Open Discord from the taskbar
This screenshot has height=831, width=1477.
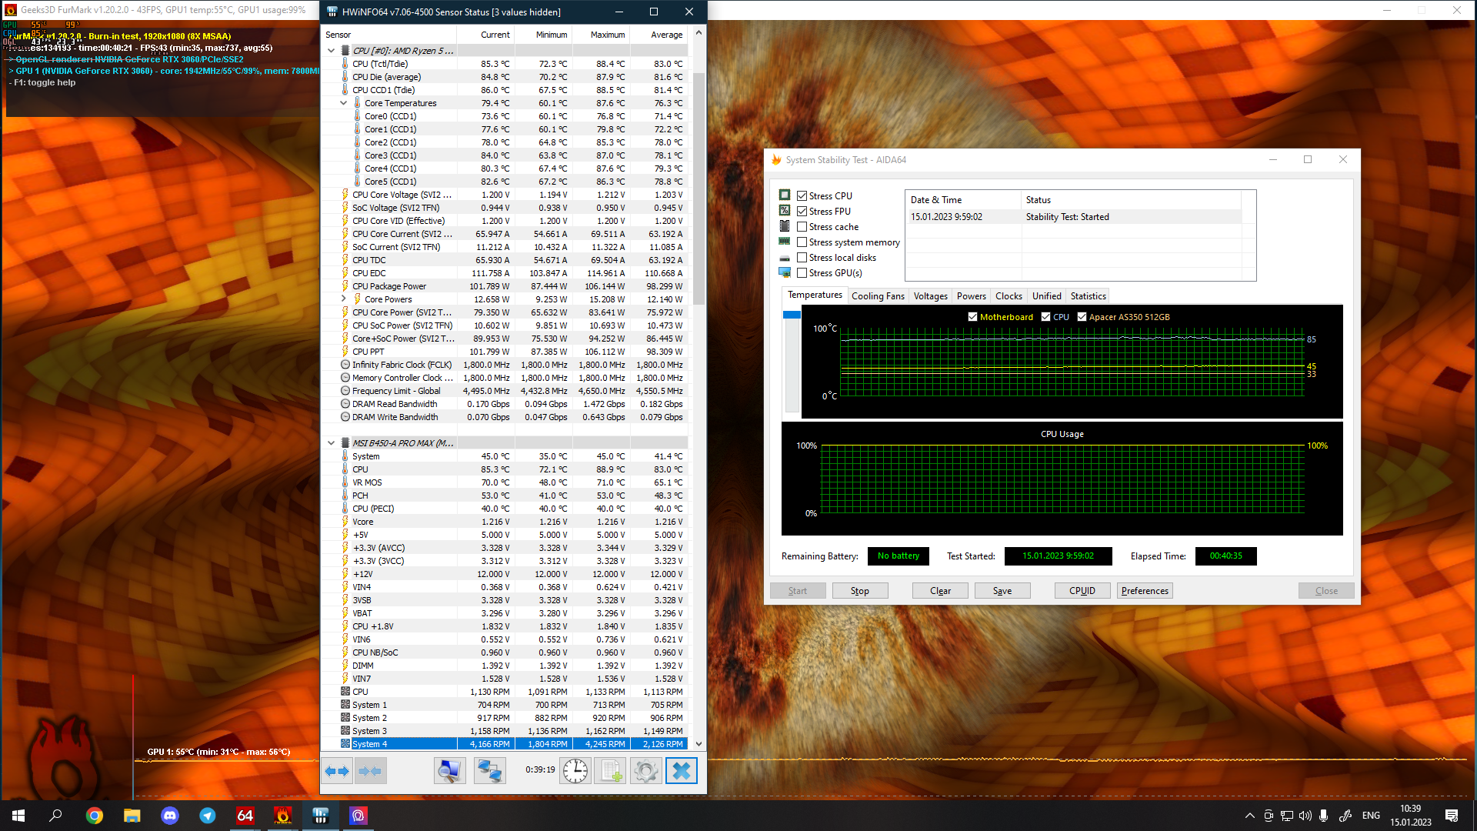pyautogui.click(x=170, y=816)
